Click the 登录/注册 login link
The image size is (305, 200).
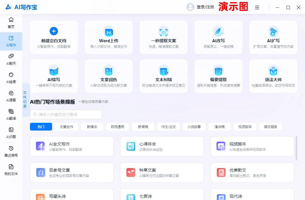[x=205, y=7]
